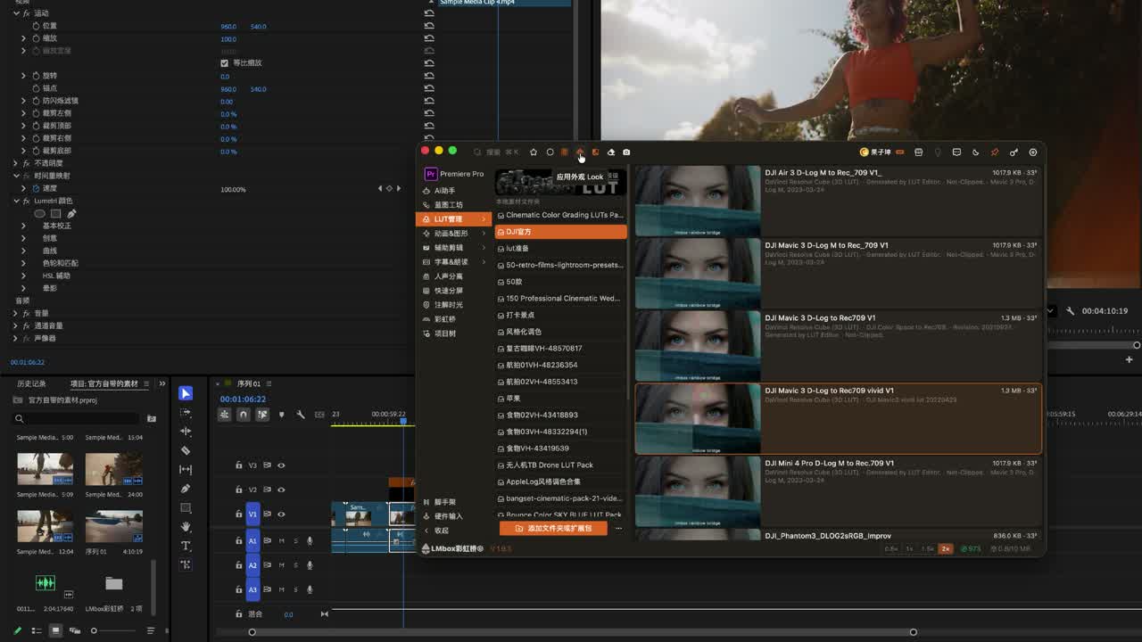The height and width of the screenshot is (642, 1142).
Task: Mute audio track A1
Action: coord(282,540)
